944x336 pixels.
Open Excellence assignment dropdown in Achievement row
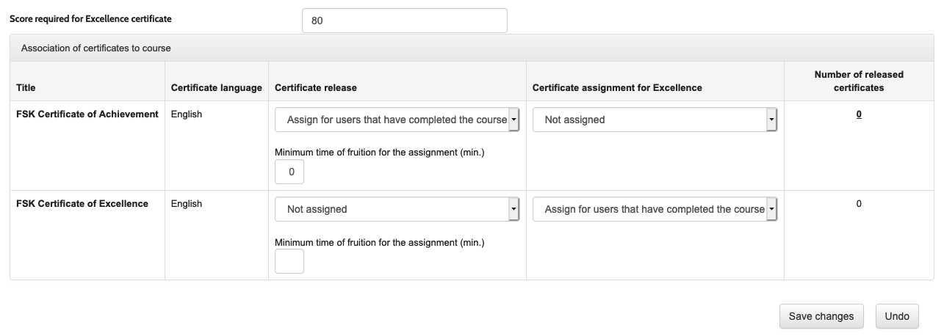[655, 120]
